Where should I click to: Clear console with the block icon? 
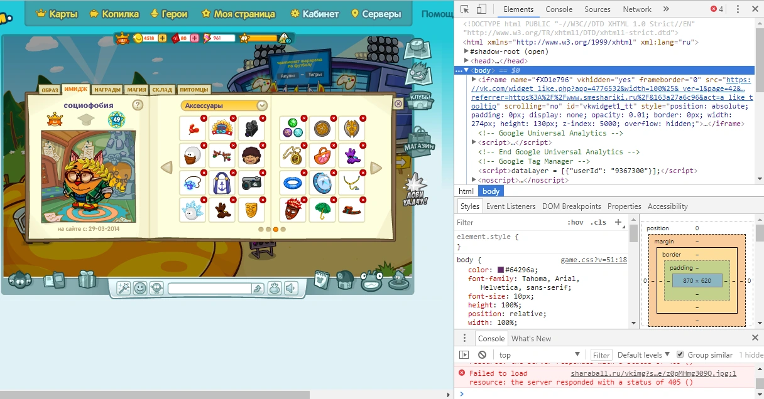(x=482, y=354)
